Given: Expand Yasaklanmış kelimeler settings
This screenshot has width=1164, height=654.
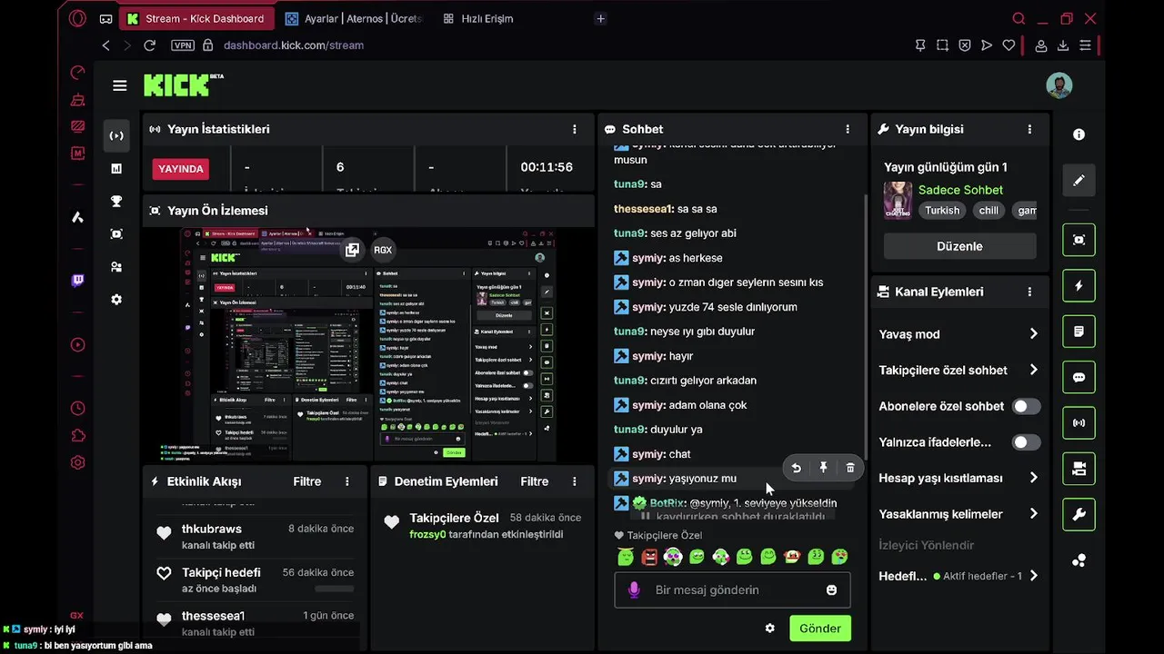Looking at the screenshot, I should pyautogui.click(x=958, y=514).
